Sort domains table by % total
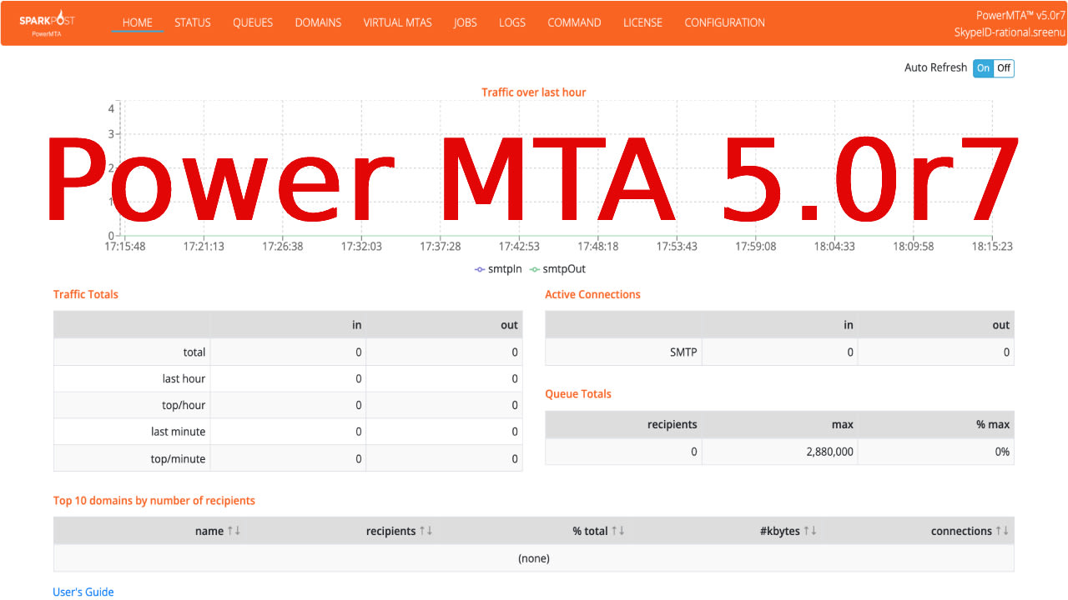1068x600 pixels. pos(598,531)
